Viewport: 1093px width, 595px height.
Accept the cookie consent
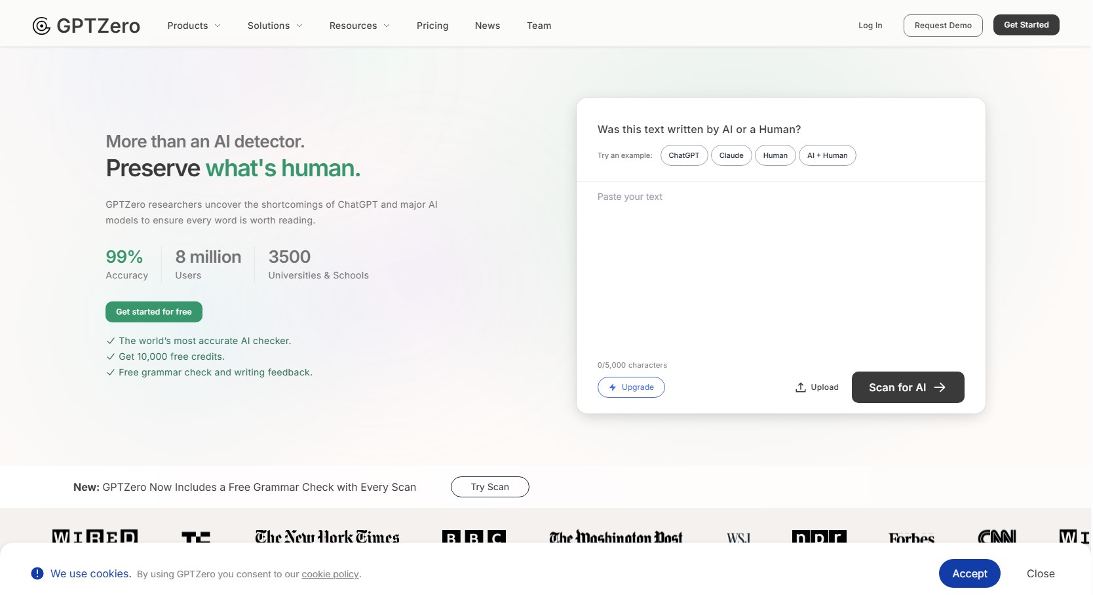coord(969,573)
